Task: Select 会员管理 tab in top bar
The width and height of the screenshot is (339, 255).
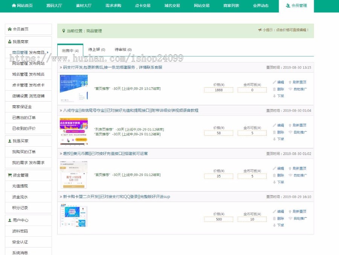Action: click(296, 6)
